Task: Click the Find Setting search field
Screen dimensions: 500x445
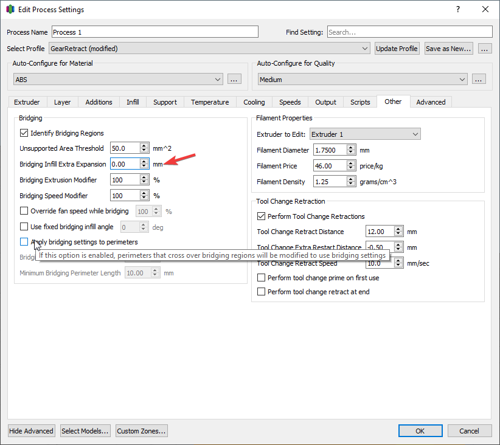Action: 410,32
